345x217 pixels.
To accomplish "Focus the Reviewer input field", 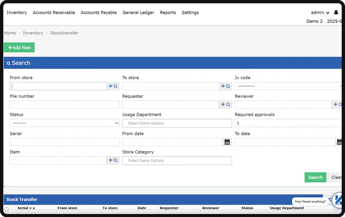I will pyautogui.click(x=283, y=104).
